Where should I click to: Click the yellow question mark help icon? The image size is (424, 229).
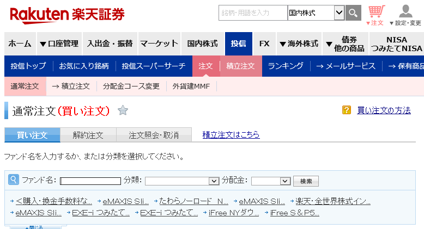pos(347,110)
